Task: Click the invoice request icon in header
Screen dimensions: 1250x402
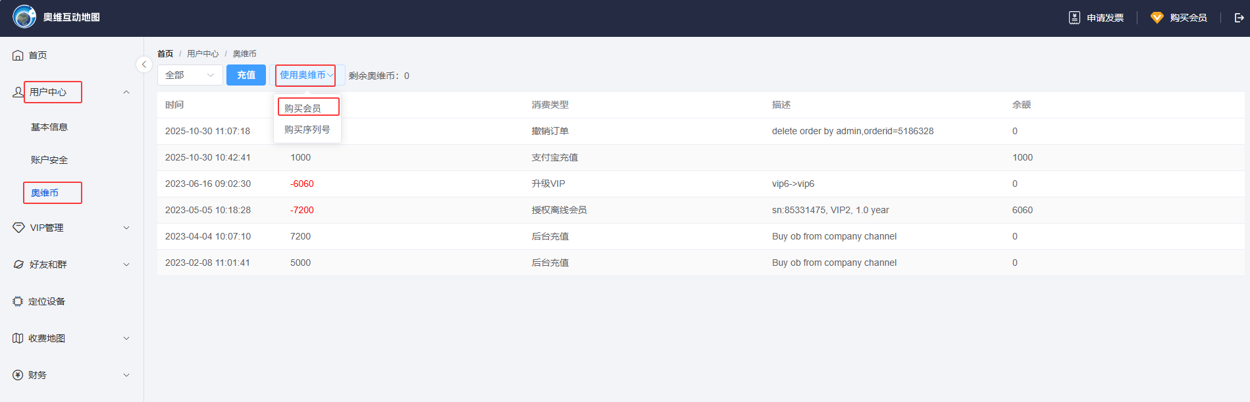Action: (1074, 18)
